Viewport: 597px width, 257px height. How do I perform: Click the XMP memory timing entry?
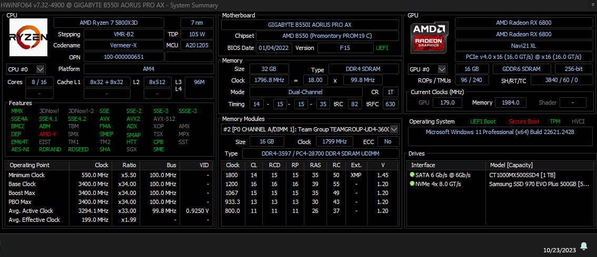click(356, 175)
